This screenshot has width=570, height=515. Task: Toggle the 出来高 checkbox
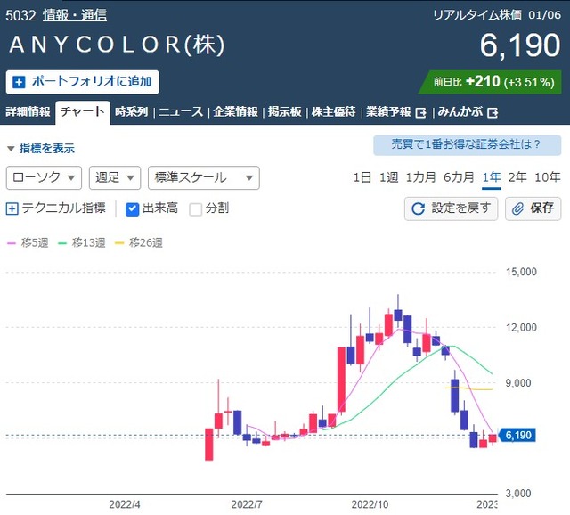point(132,209)
